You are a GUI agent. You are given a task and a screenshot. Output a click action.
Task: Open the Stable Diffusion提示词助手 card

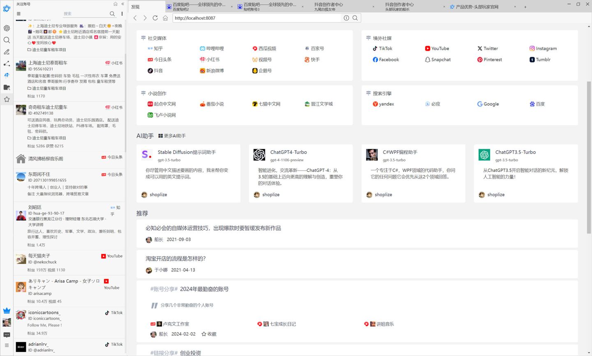point(188,173)
